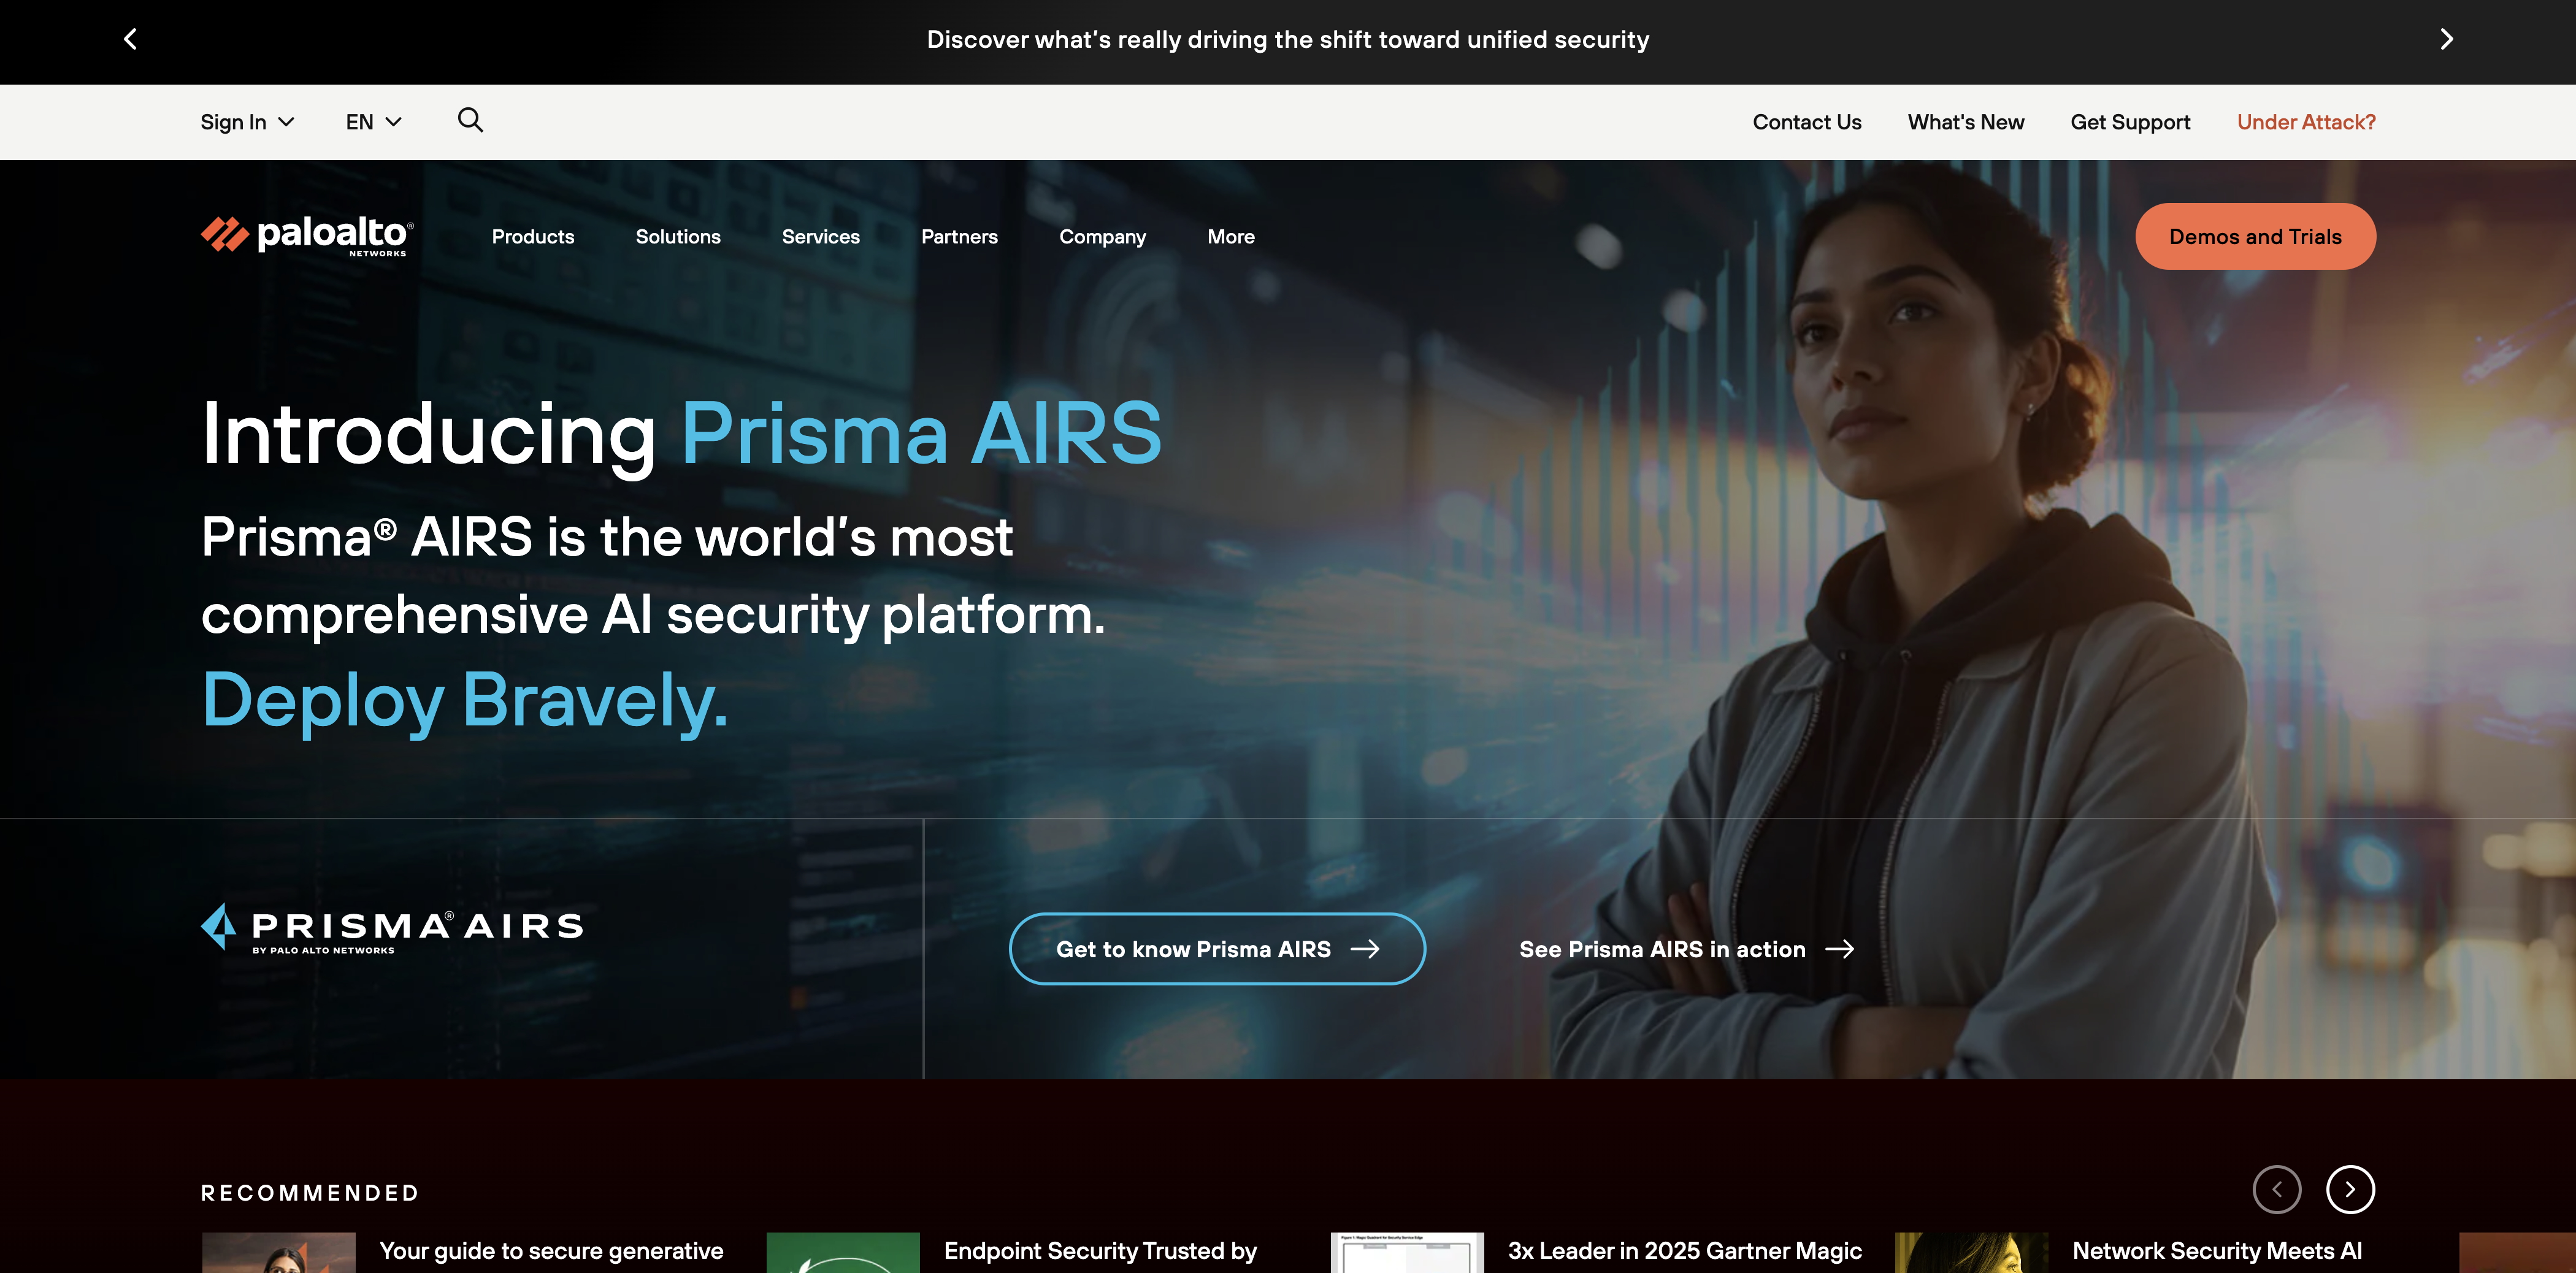2576x1273 pixels.
Task: Open the More menu
Action: click(x=1231, y=237)
